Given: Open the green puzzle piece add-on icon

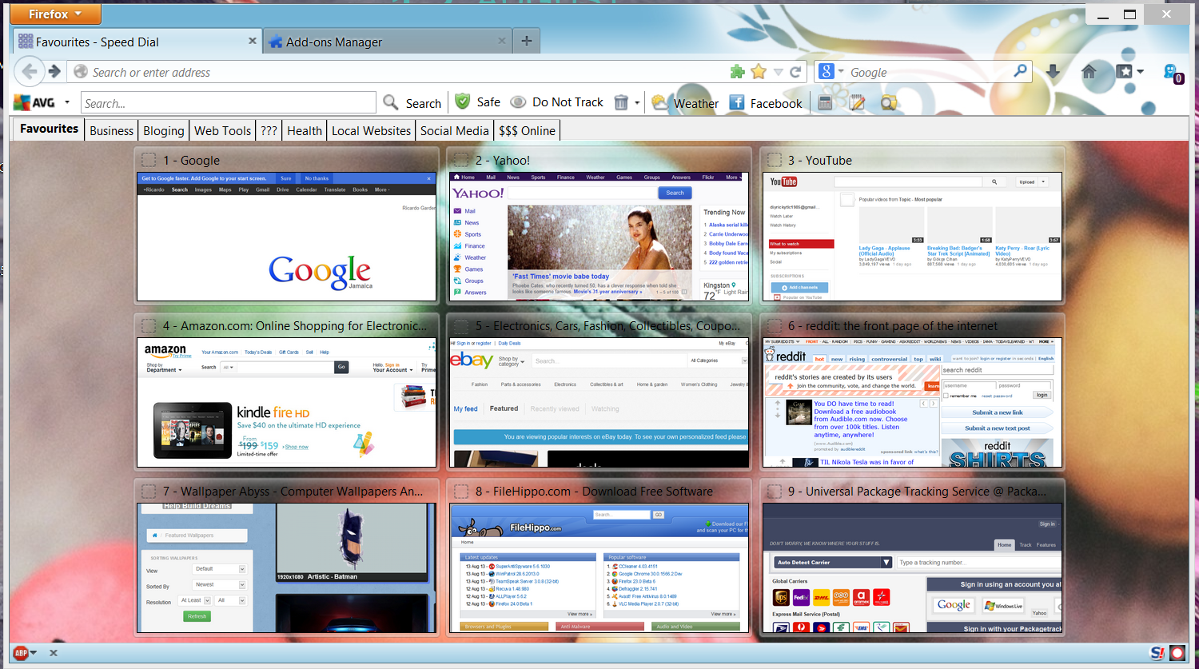Looking at the screenshot, I should [738, 72].
